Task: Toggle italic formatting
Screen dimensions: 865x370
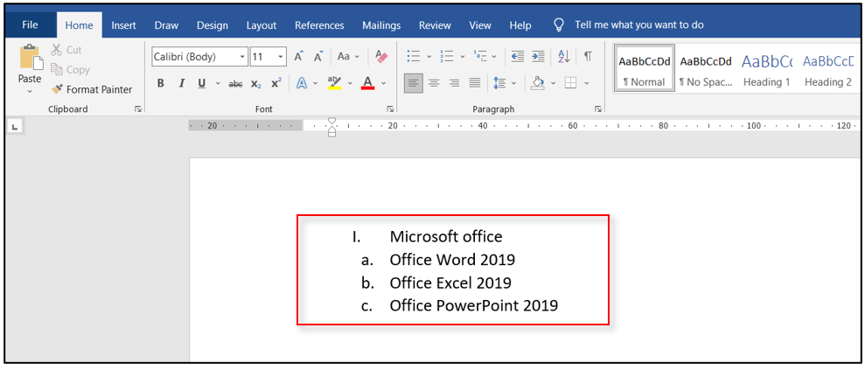Action: tap(182, 83)
